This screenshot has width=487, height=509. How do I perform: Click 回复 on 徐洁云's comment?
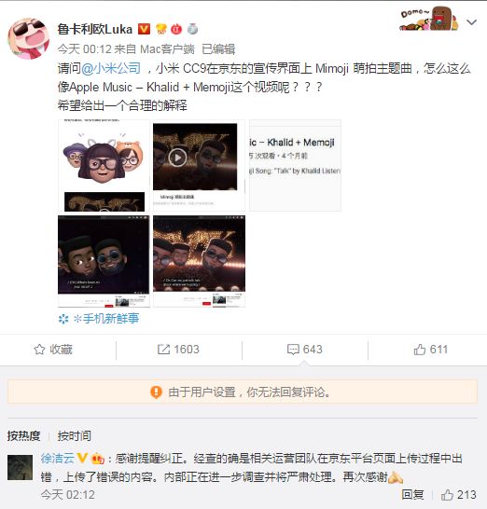coord(412,495)
